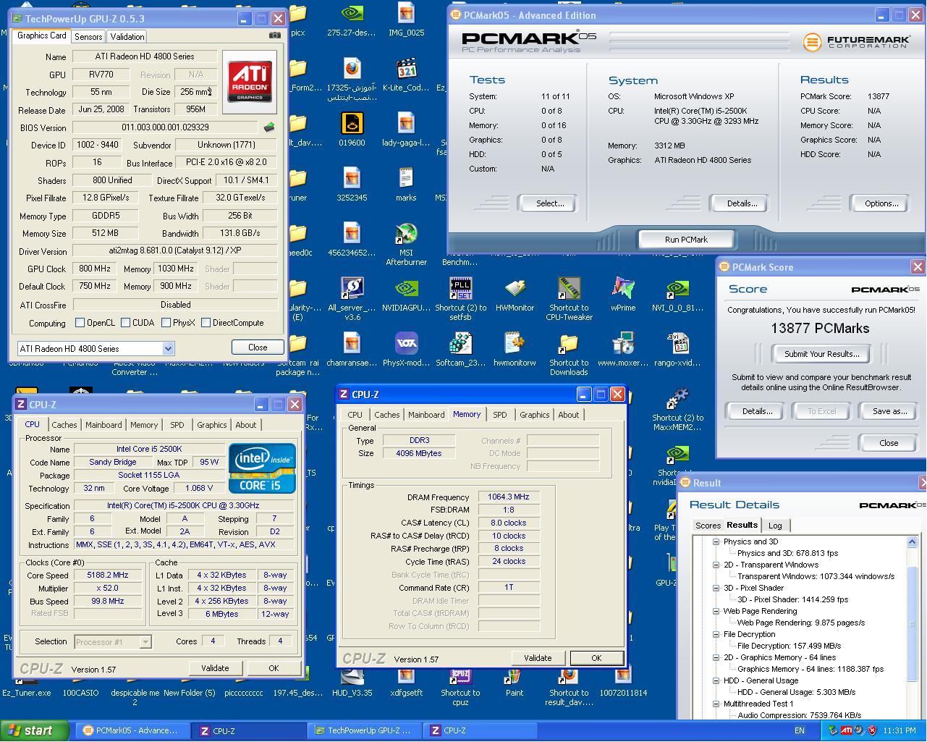Enable the PhysX checkbox in GPU-Z
The image size is (927, 742).
(166, 323)
